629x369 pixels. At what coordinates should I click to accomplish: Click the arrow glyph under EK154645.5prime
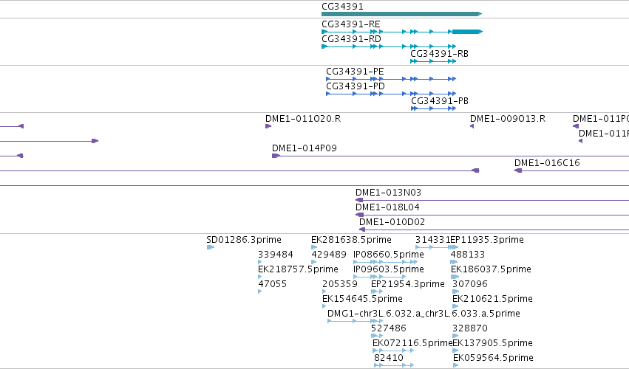click(x=324, y=306)
